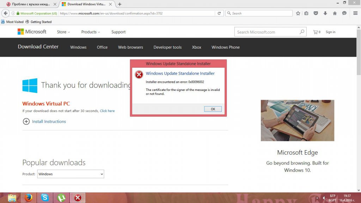Click the Windows Virtual PC heading
The image size is (361, 203).
[46, 104]
